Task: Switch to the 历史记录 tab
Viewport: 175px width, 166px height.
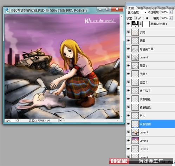Action: (x=151, y=8)
